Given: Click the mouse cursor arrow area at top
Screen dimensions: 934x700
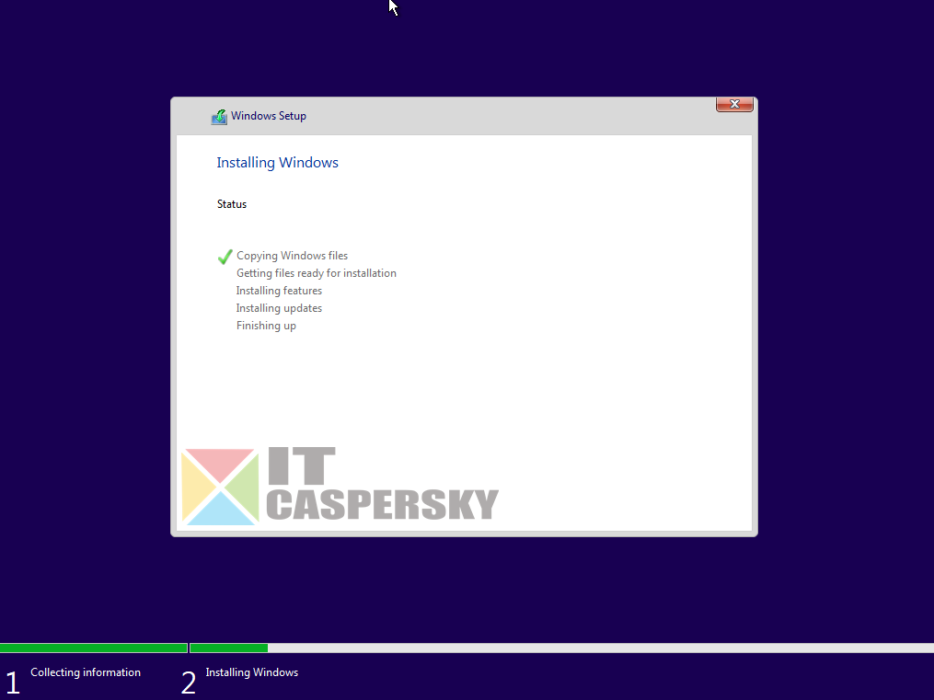Looking at the screenshot, I should 391,8.
